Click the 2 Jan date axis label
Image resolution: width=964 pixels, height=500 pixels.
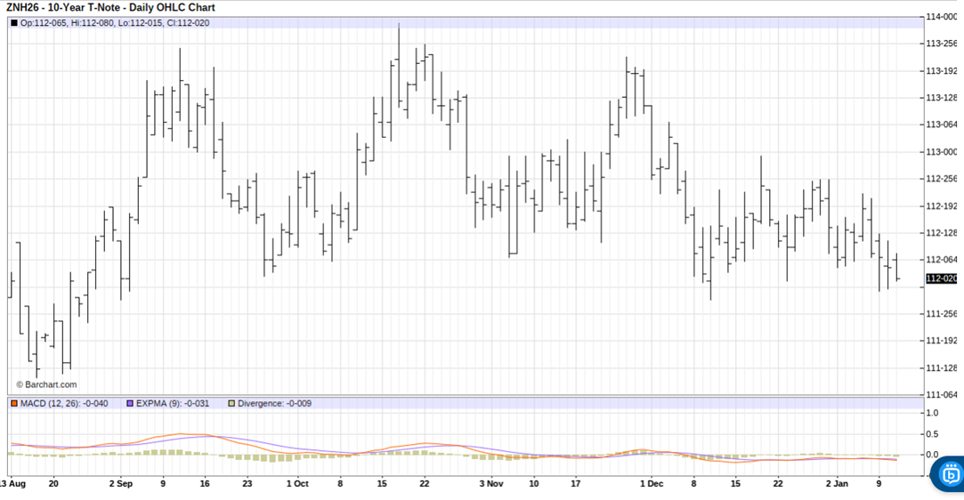coord(837,484)
